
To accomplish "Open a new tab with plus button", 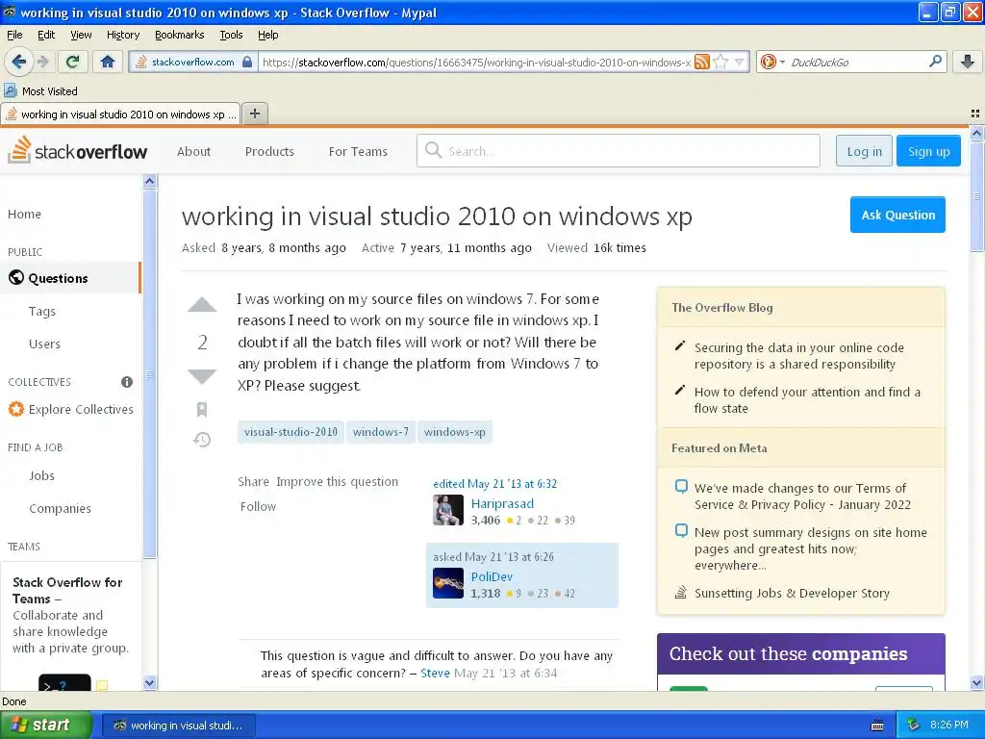I will [254, 114].
